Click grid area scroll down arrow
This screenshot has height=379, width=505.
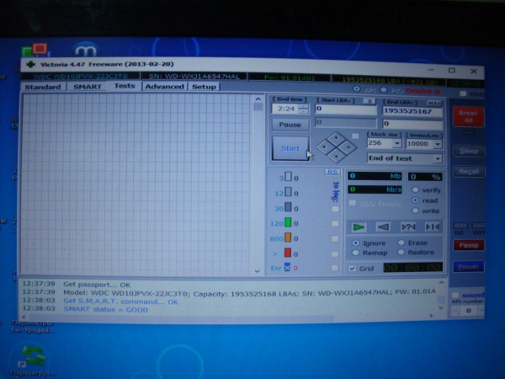point(258,271)
